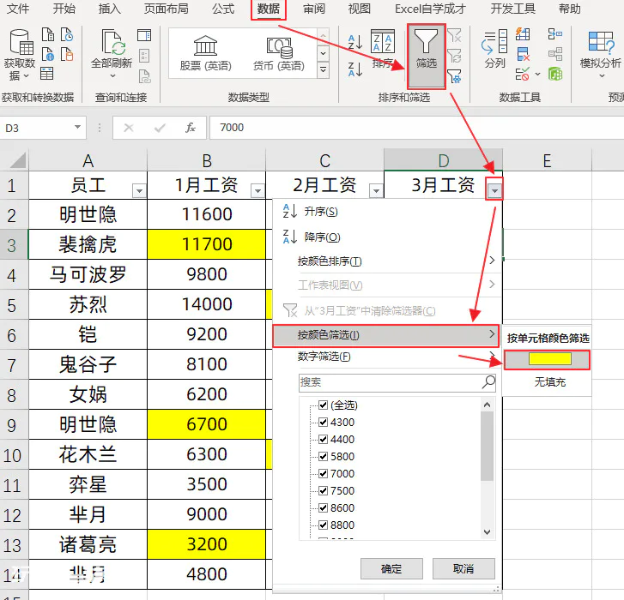
Task: Select the 货币 (英语) currency data type
Action: pyautogui.click(x=279, y=53)
